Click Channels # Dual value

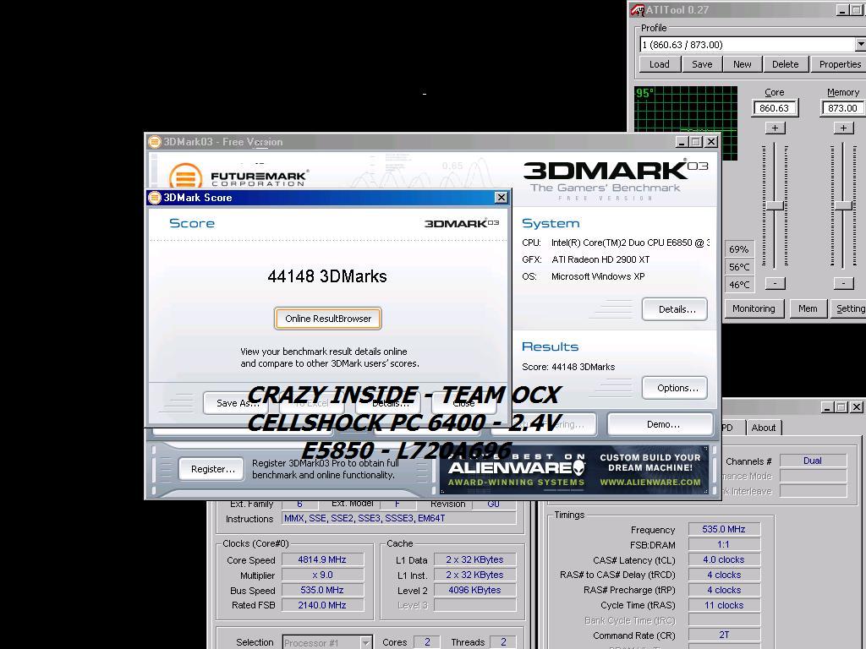813,461
